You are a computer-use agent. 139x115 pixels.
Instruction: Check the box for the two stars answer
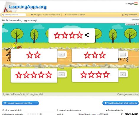click(x=62, y=54)
